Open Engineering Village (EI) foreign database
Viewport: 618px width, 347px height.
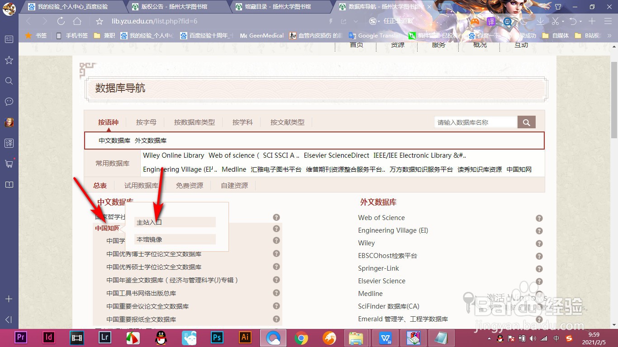coord(393,230)
